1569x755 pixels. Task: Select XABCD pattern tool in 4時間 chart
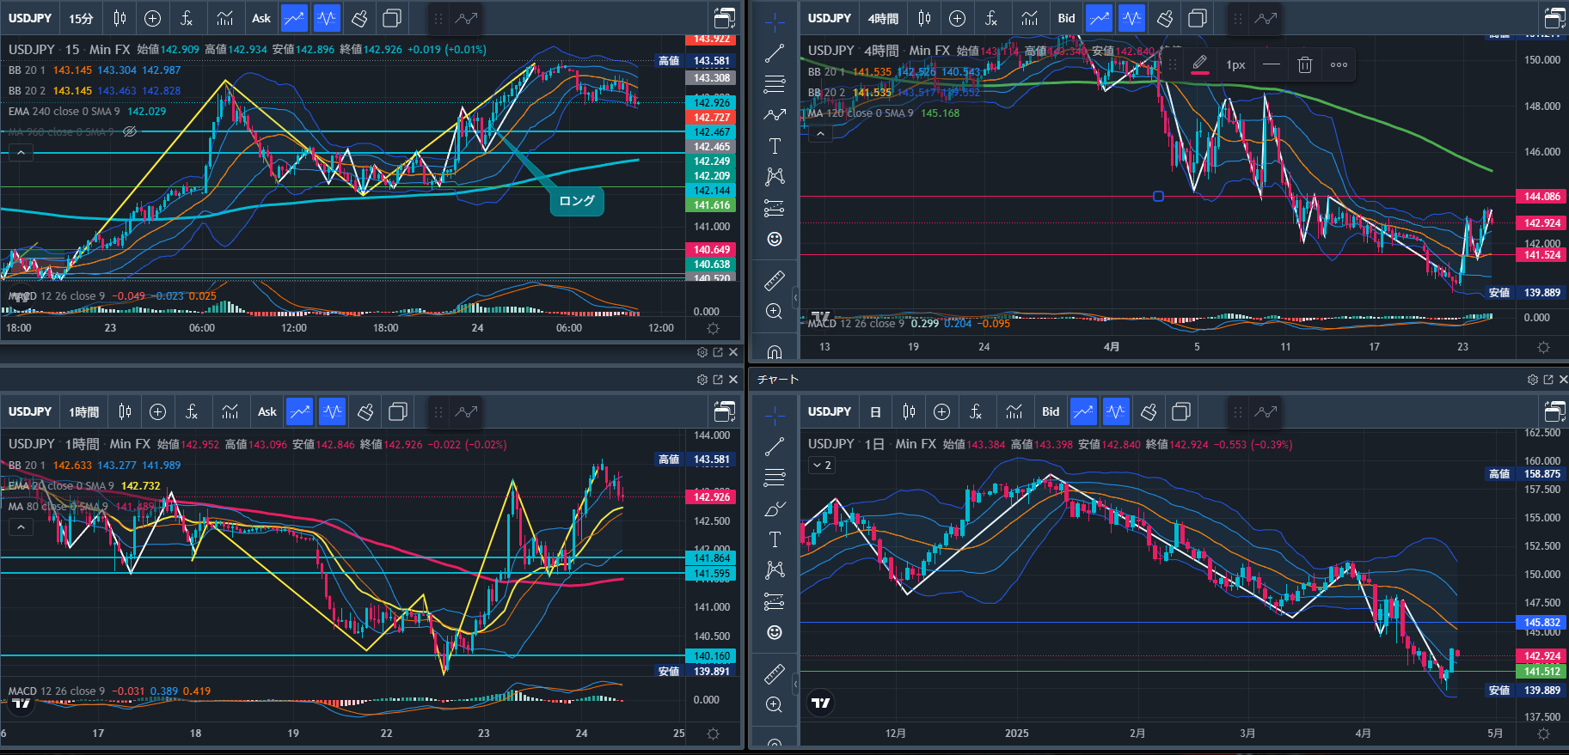point(775,177)
